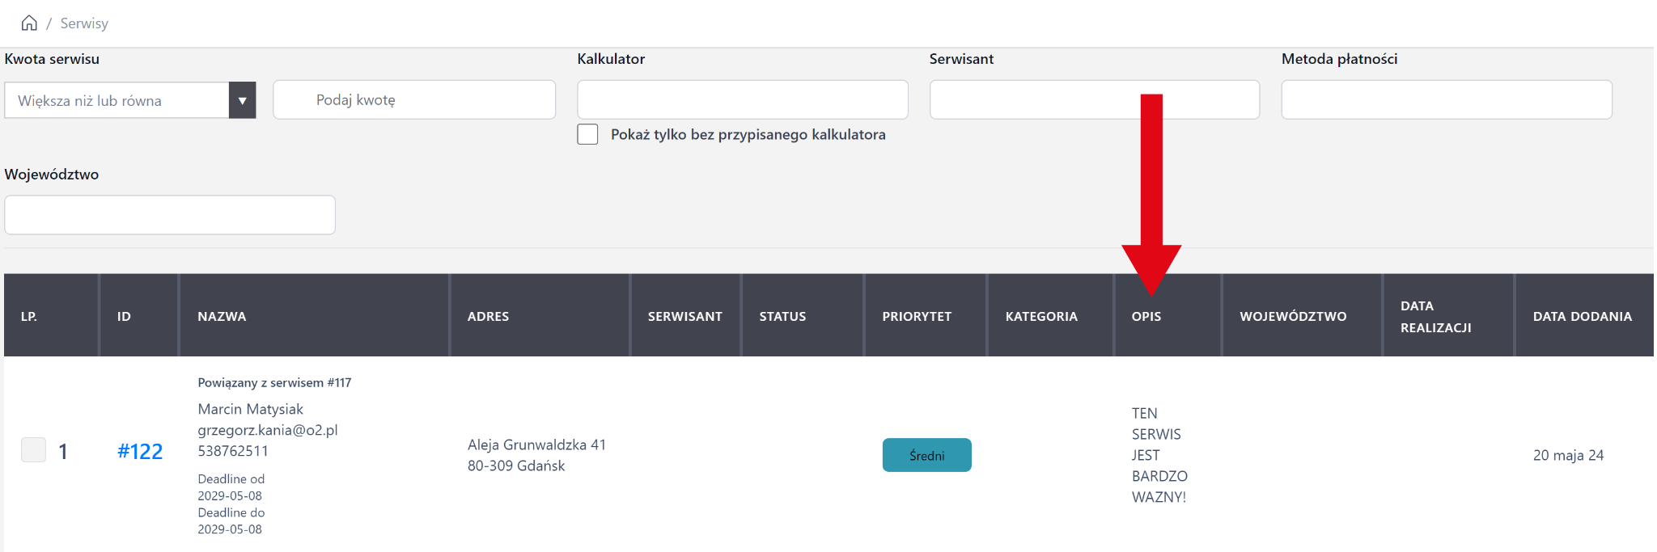Sort by the Kategoria column header

pos(1041,316)
